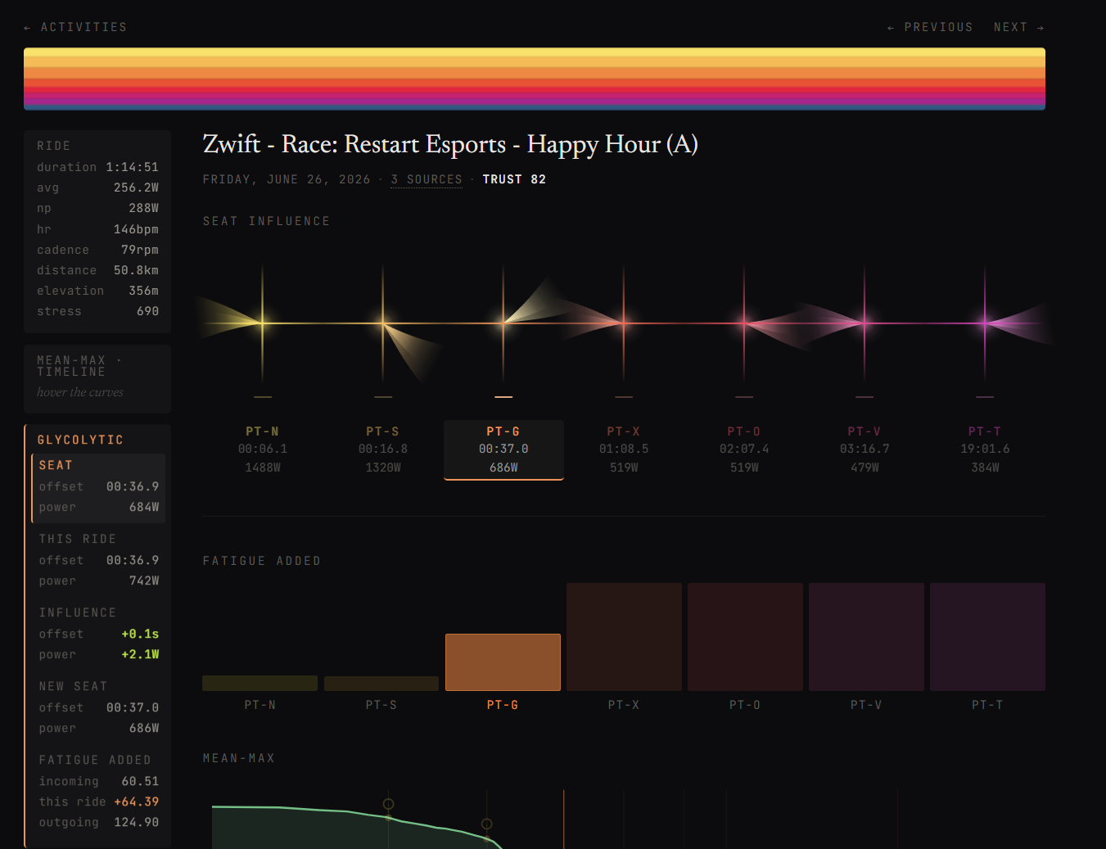
Task: Click the PT-V fatigue added bar
Action: click(866, 637)
